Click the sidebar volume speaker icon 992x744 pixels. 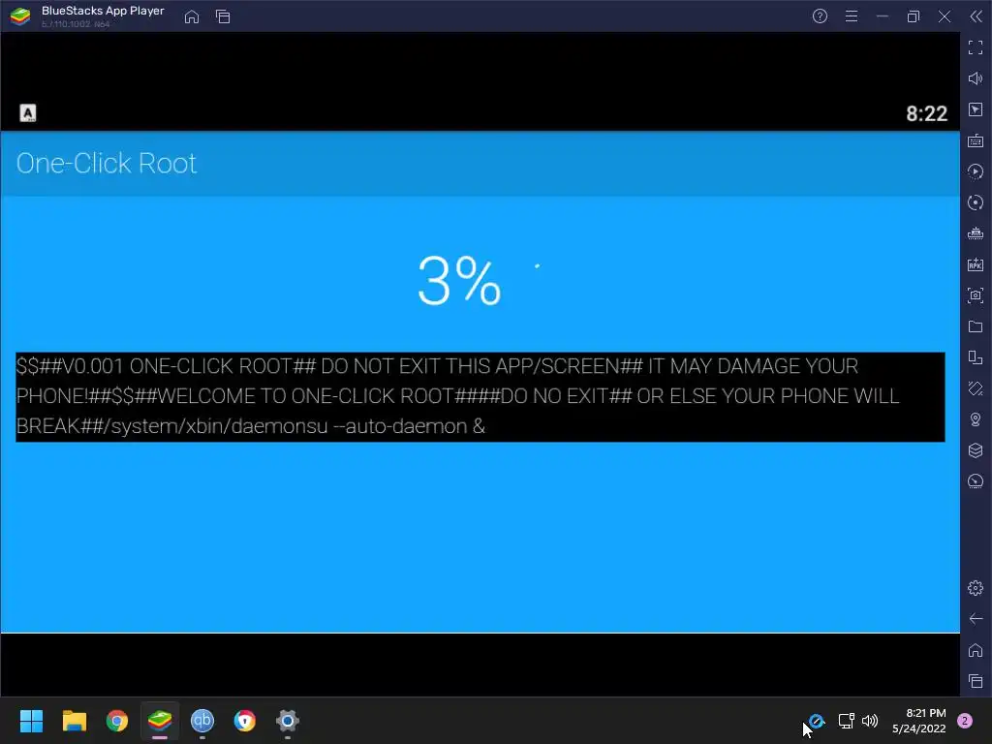point(976,78)
